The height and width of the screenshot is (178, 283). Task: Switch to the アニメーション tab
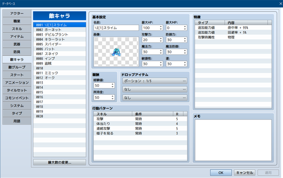tap(17, 83)
